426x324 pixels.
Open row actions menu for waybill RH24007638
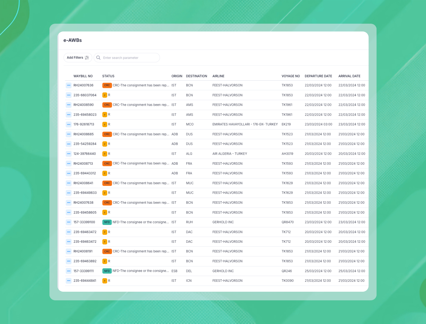(69, 203)
